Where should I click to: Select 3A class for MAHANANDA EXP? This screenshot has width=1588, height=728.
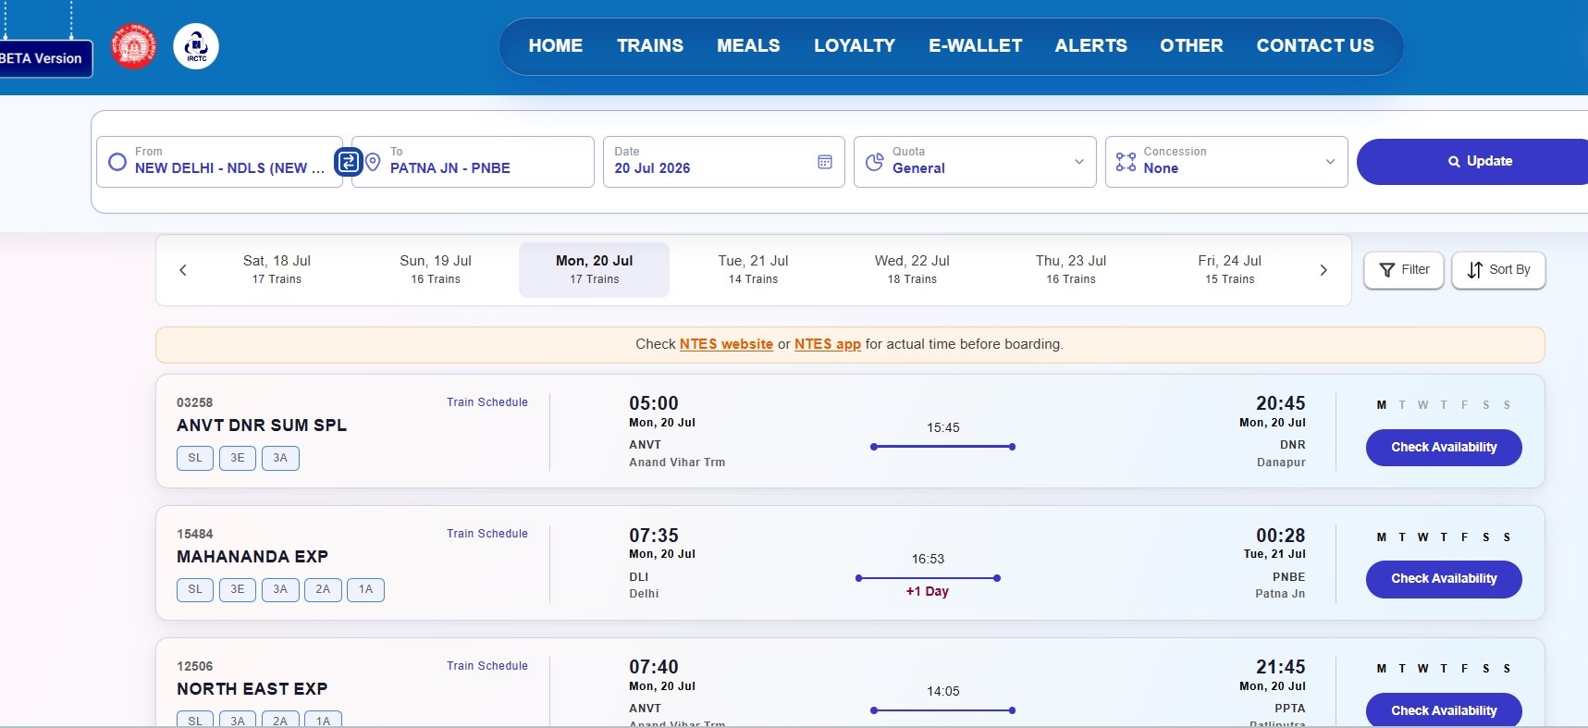(280, 589)
